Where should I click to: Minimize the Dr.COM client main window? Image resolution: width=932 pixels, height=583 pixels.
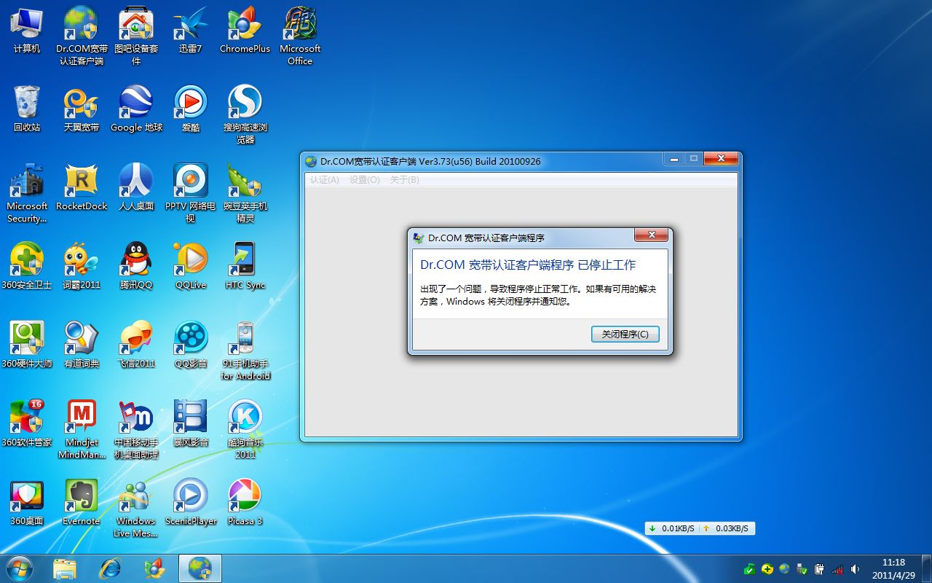coord(674,159)
